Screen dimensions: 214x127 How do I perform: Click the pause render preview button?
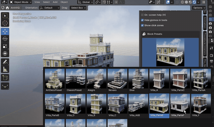204,2
